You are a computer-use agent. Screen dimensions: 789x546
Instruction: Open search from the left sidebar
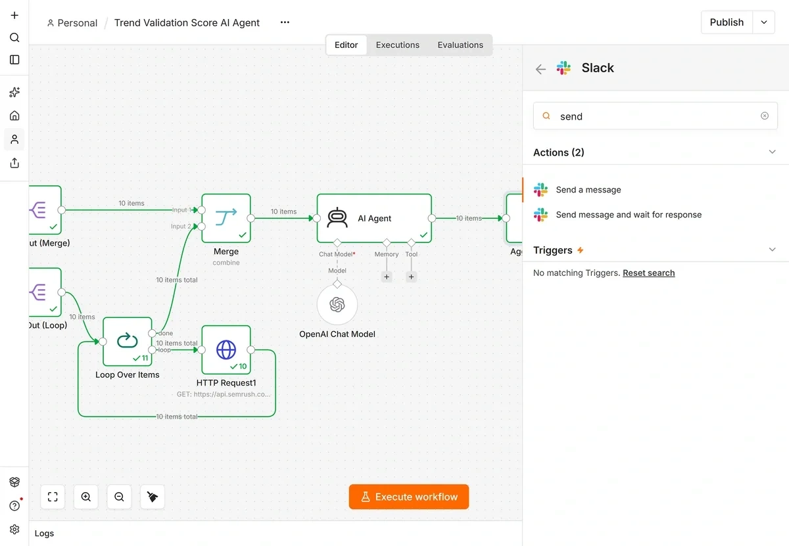click(14, 37)
